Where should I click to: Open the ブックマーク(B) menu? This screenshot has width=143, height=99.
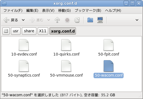tap(88, 10)
